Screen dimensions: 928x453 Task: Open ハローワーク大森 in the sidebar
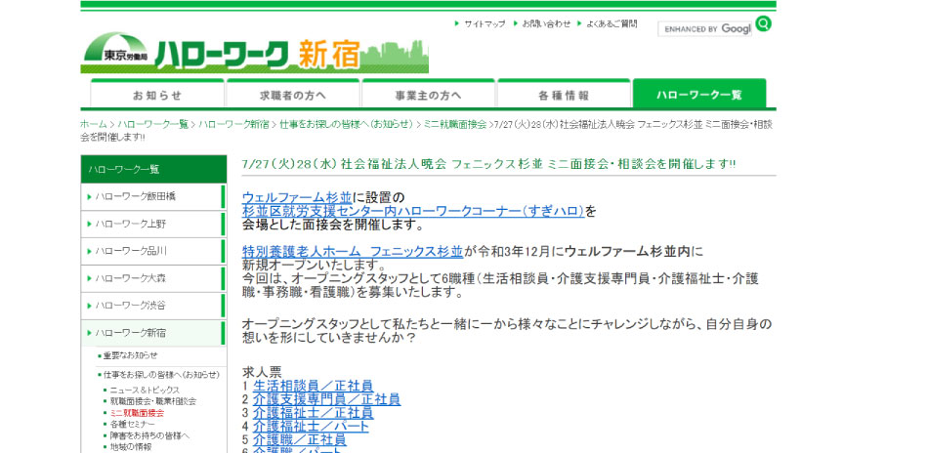154,278
